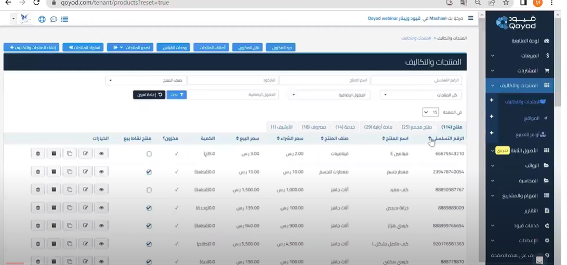Open browser share icon in address bar
The image size is (567, 265).
pos(492,3)
